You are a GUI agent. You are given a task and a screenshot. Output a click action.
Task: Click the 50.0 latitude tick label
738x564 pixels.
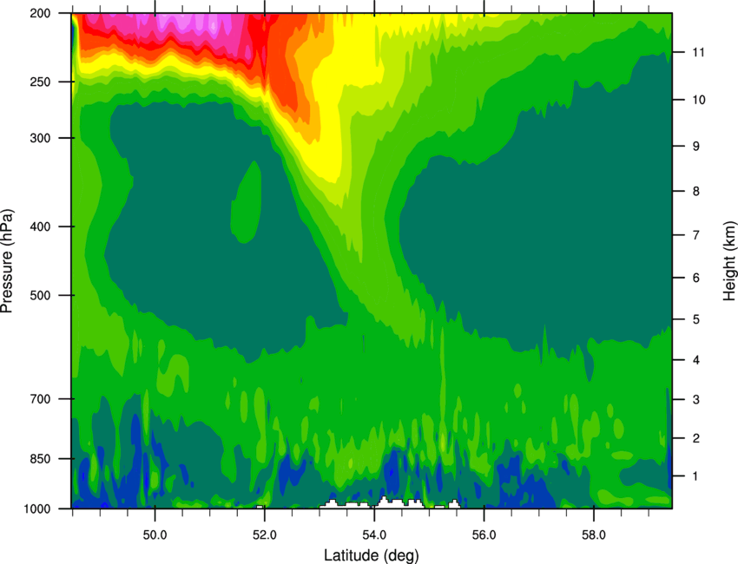(155, 535)
